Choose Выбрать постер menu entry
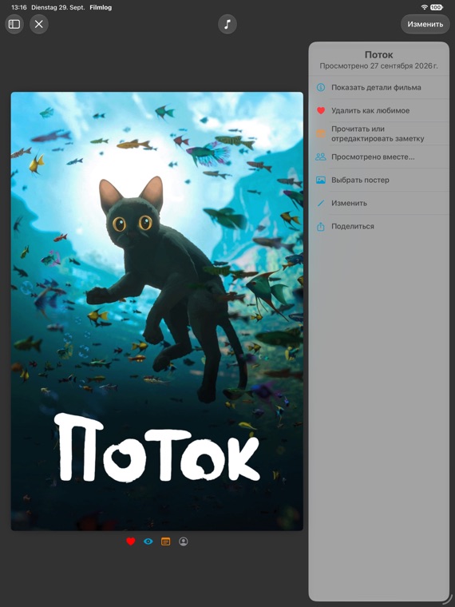This screenshot has width=455, height=607. click(x=379, y=180)
